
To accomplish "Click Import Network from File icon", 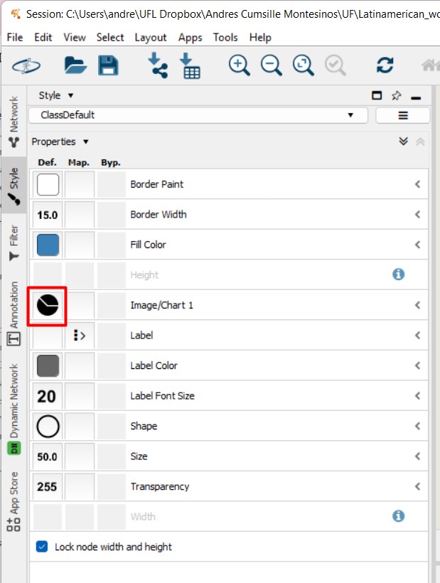I will (158, 65).
